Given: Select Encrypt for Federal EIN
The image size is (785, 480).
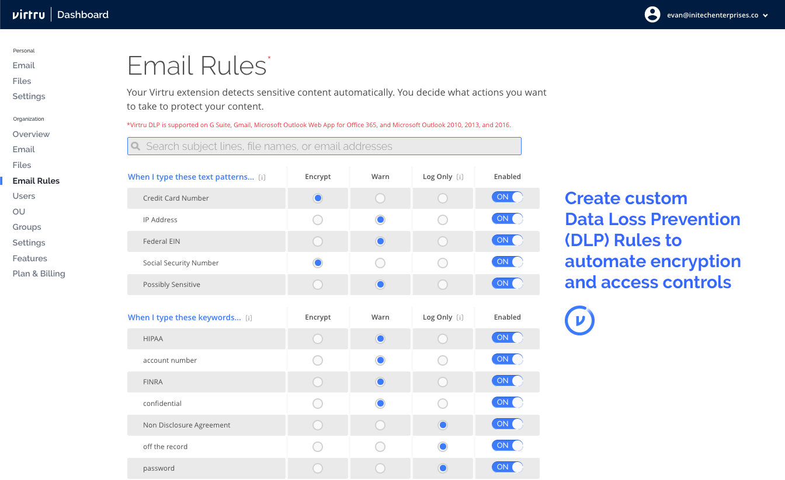Looking at the screenshot, I should (318, 241).
